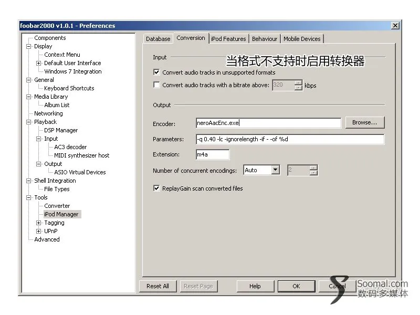Select the Behaviour tab

(265, 39)
